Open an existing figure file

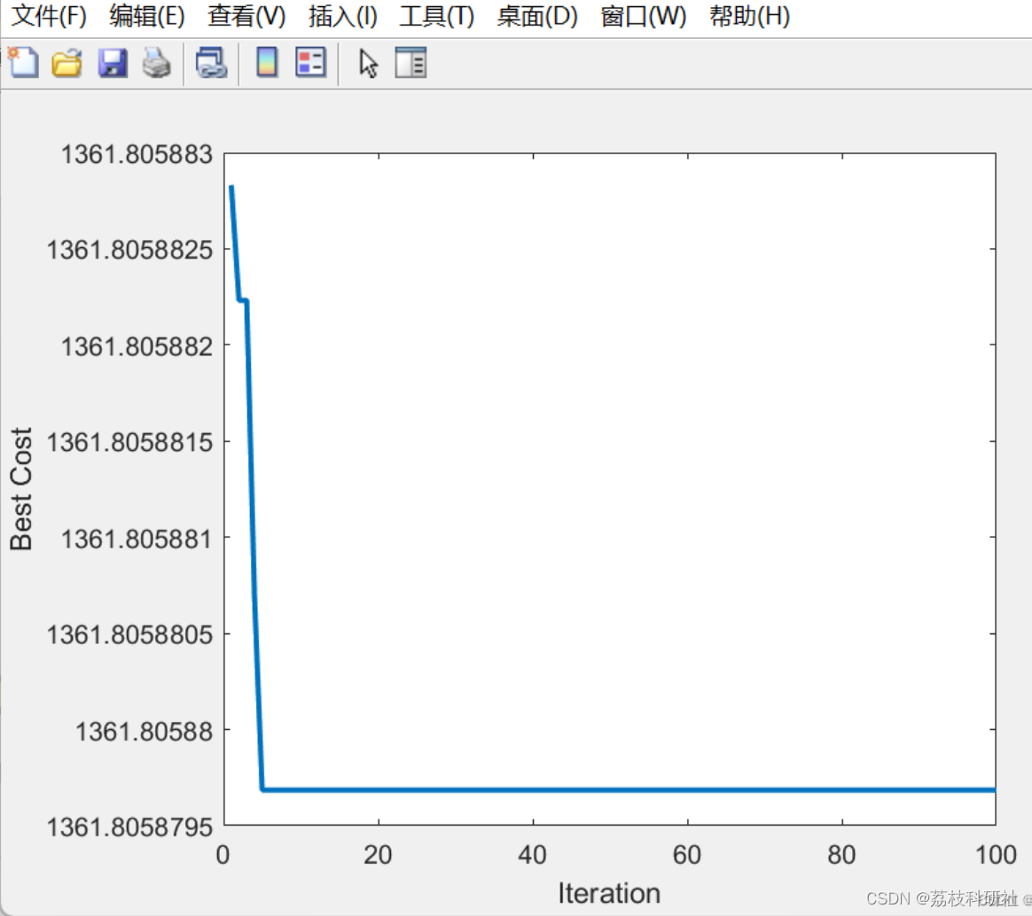[66, 62]
